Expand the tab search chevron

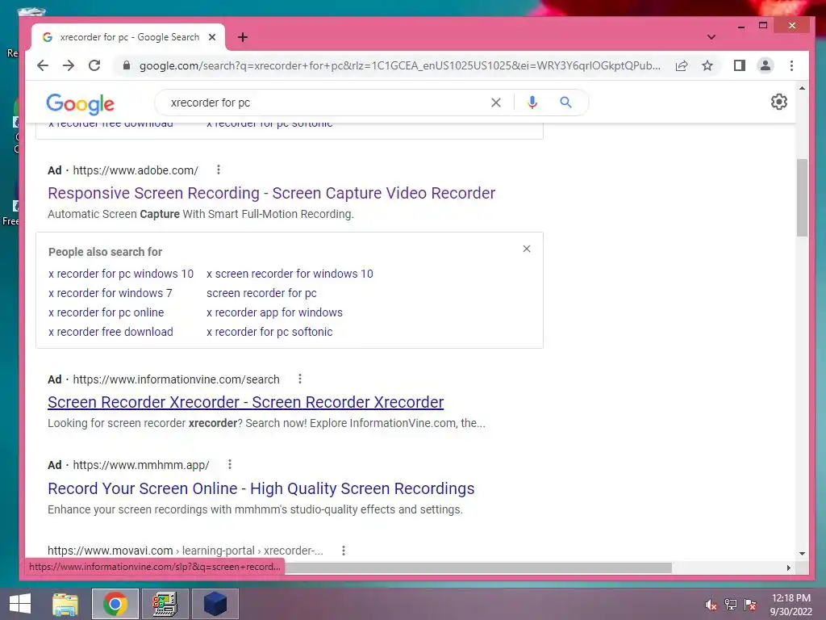pyautogui.click(x=711, y=37)
